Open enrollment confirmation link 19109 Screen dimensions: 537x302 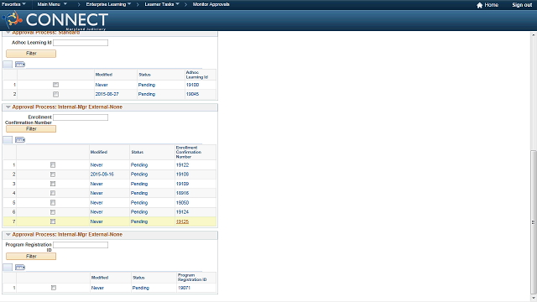tap(183, 184)
